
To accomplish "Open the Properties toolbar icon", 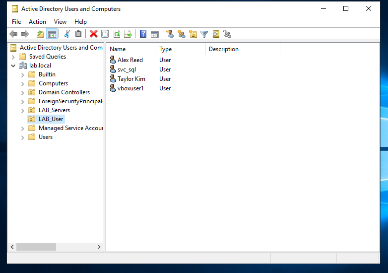I will pyautogui.click(x=105, y=34).
